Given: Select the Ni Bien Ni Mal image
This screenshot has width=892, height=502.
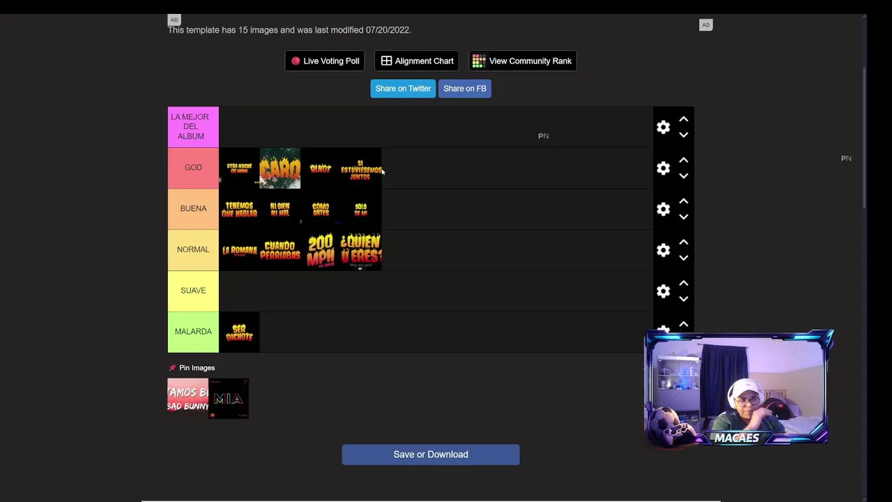Looking at the screenshot, I should [280, 209].
